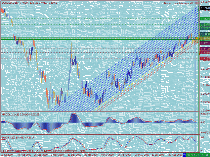This screenshot has height=157, width=210.
Task: Click the MACD scale -0.03776 value
Action: pos(205,133)
